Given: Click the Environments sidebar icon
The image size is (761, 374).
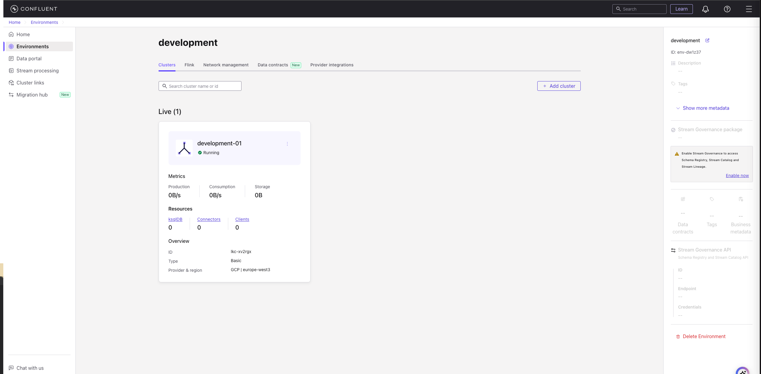Looking at the screenshot, I should coord(11,46).
